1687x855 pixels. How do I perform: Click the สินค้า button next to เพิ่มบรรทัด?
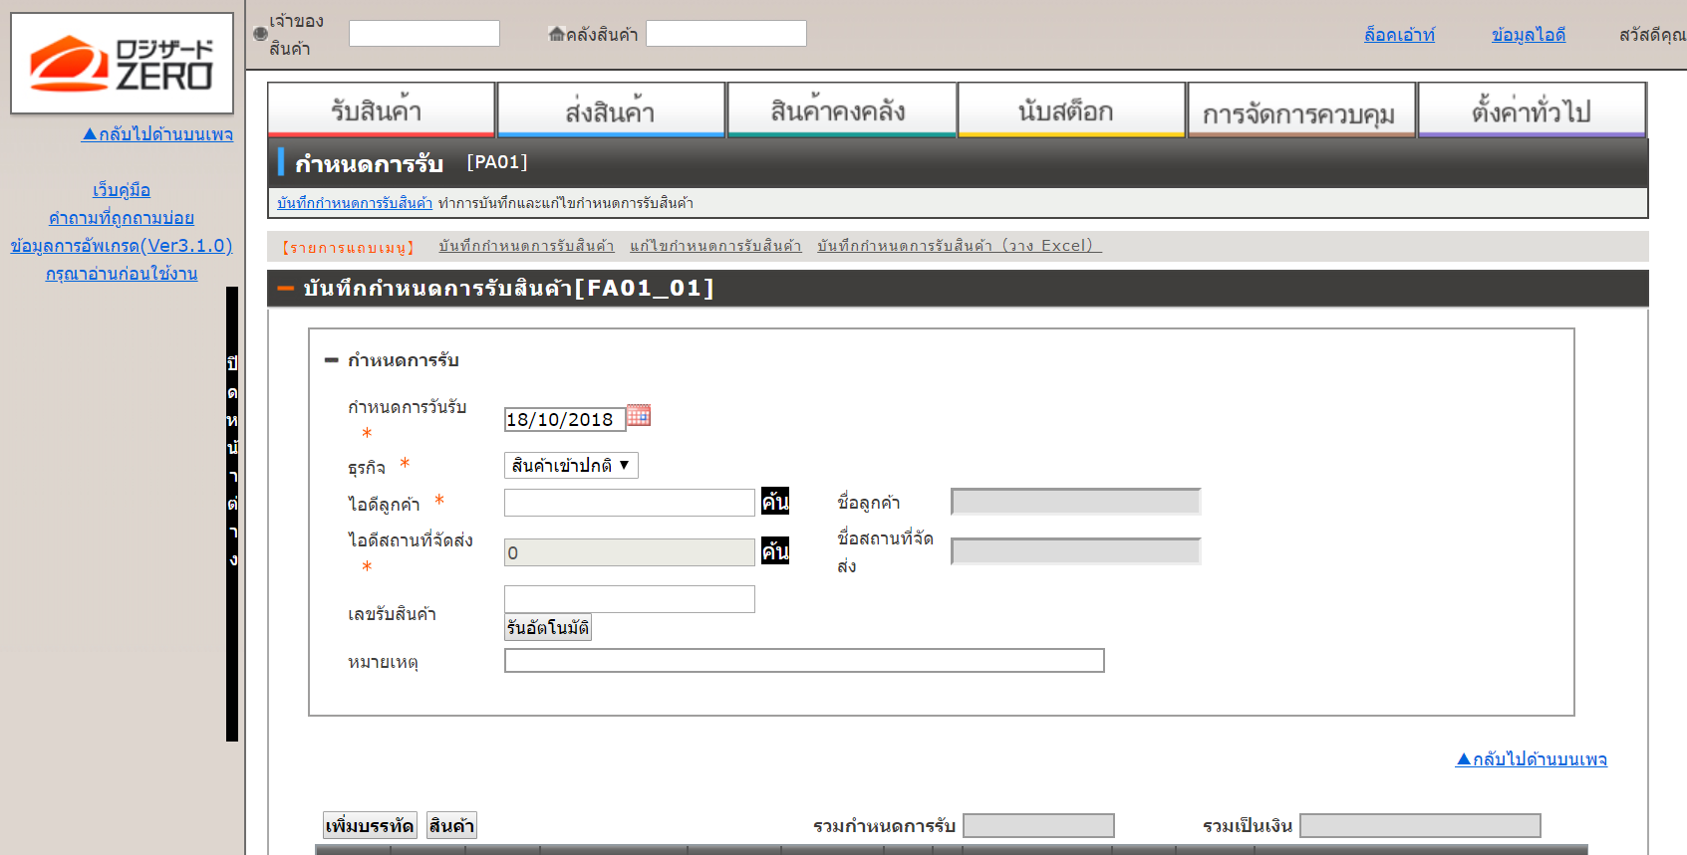pos(451,825)
